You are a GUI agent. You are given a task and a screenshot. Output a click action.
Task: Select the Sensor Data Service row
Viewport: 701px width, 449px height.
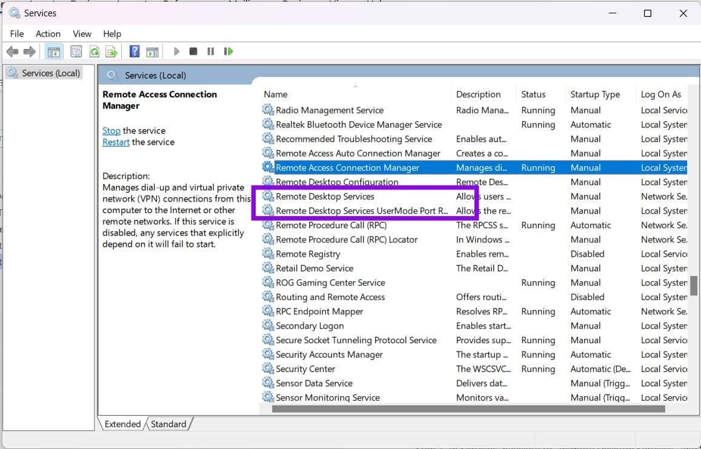tap(474, 384)
